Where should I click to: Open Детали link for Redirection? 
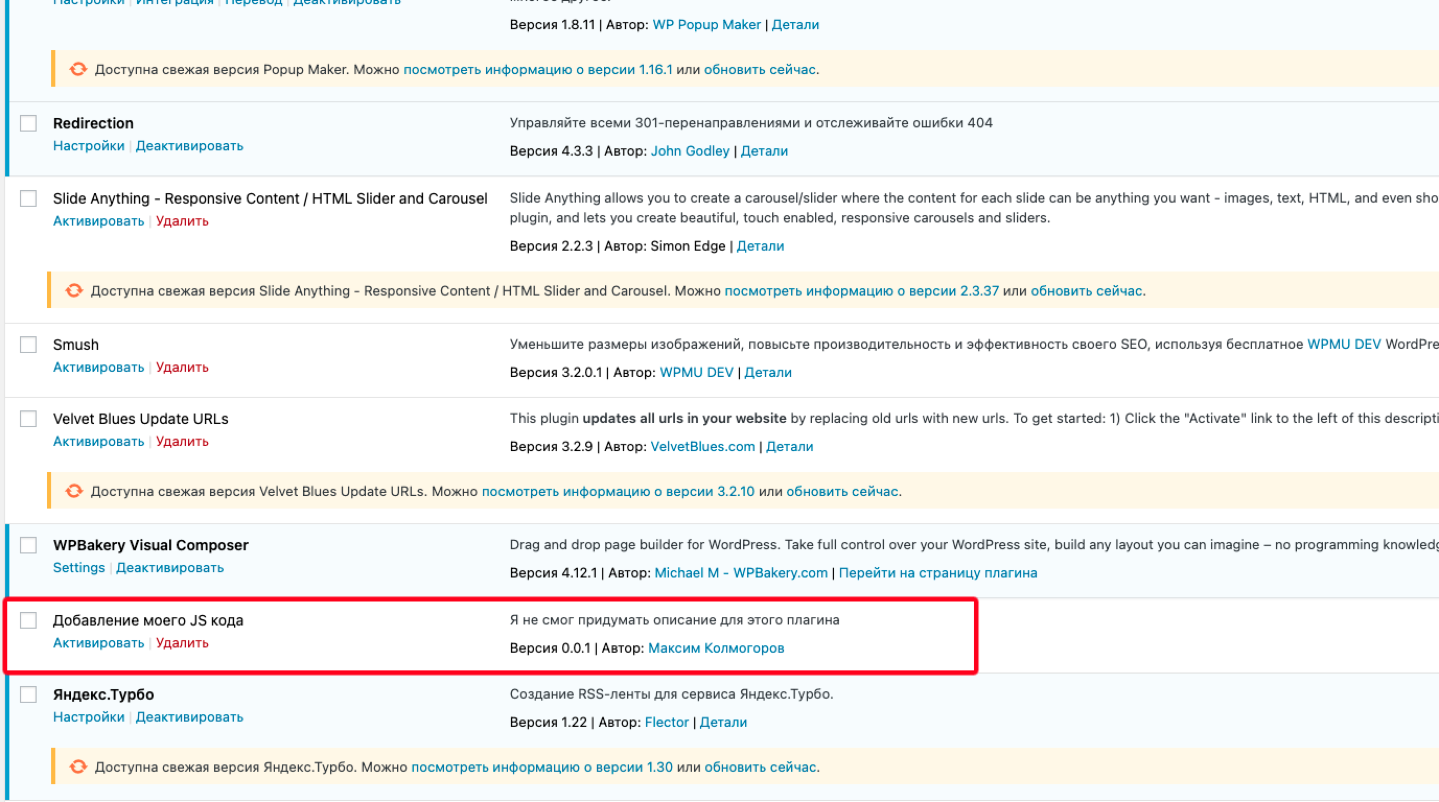click(x=764, y=151)
